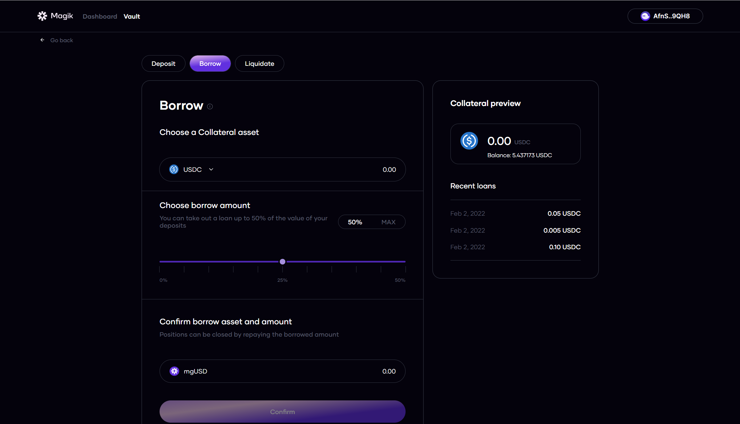Open the USDC asset selector label
Image resolution: width=740 pixels, height=424 pixels.
[192, 169]
